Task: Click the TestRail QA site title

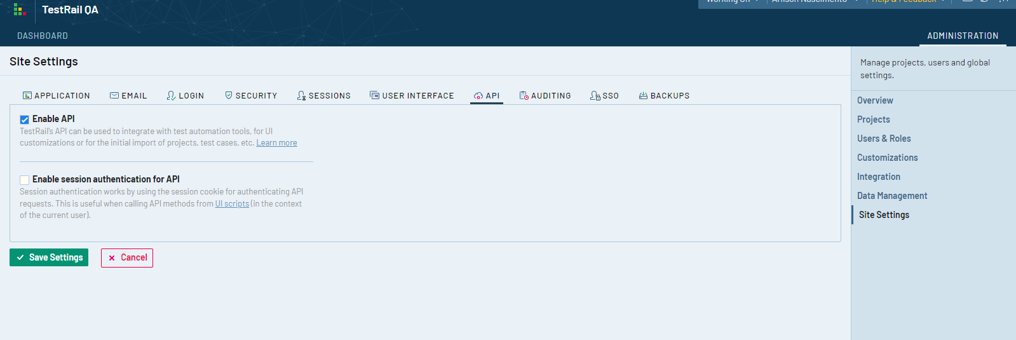Action: pyautogui.click(x=70, y=10)
